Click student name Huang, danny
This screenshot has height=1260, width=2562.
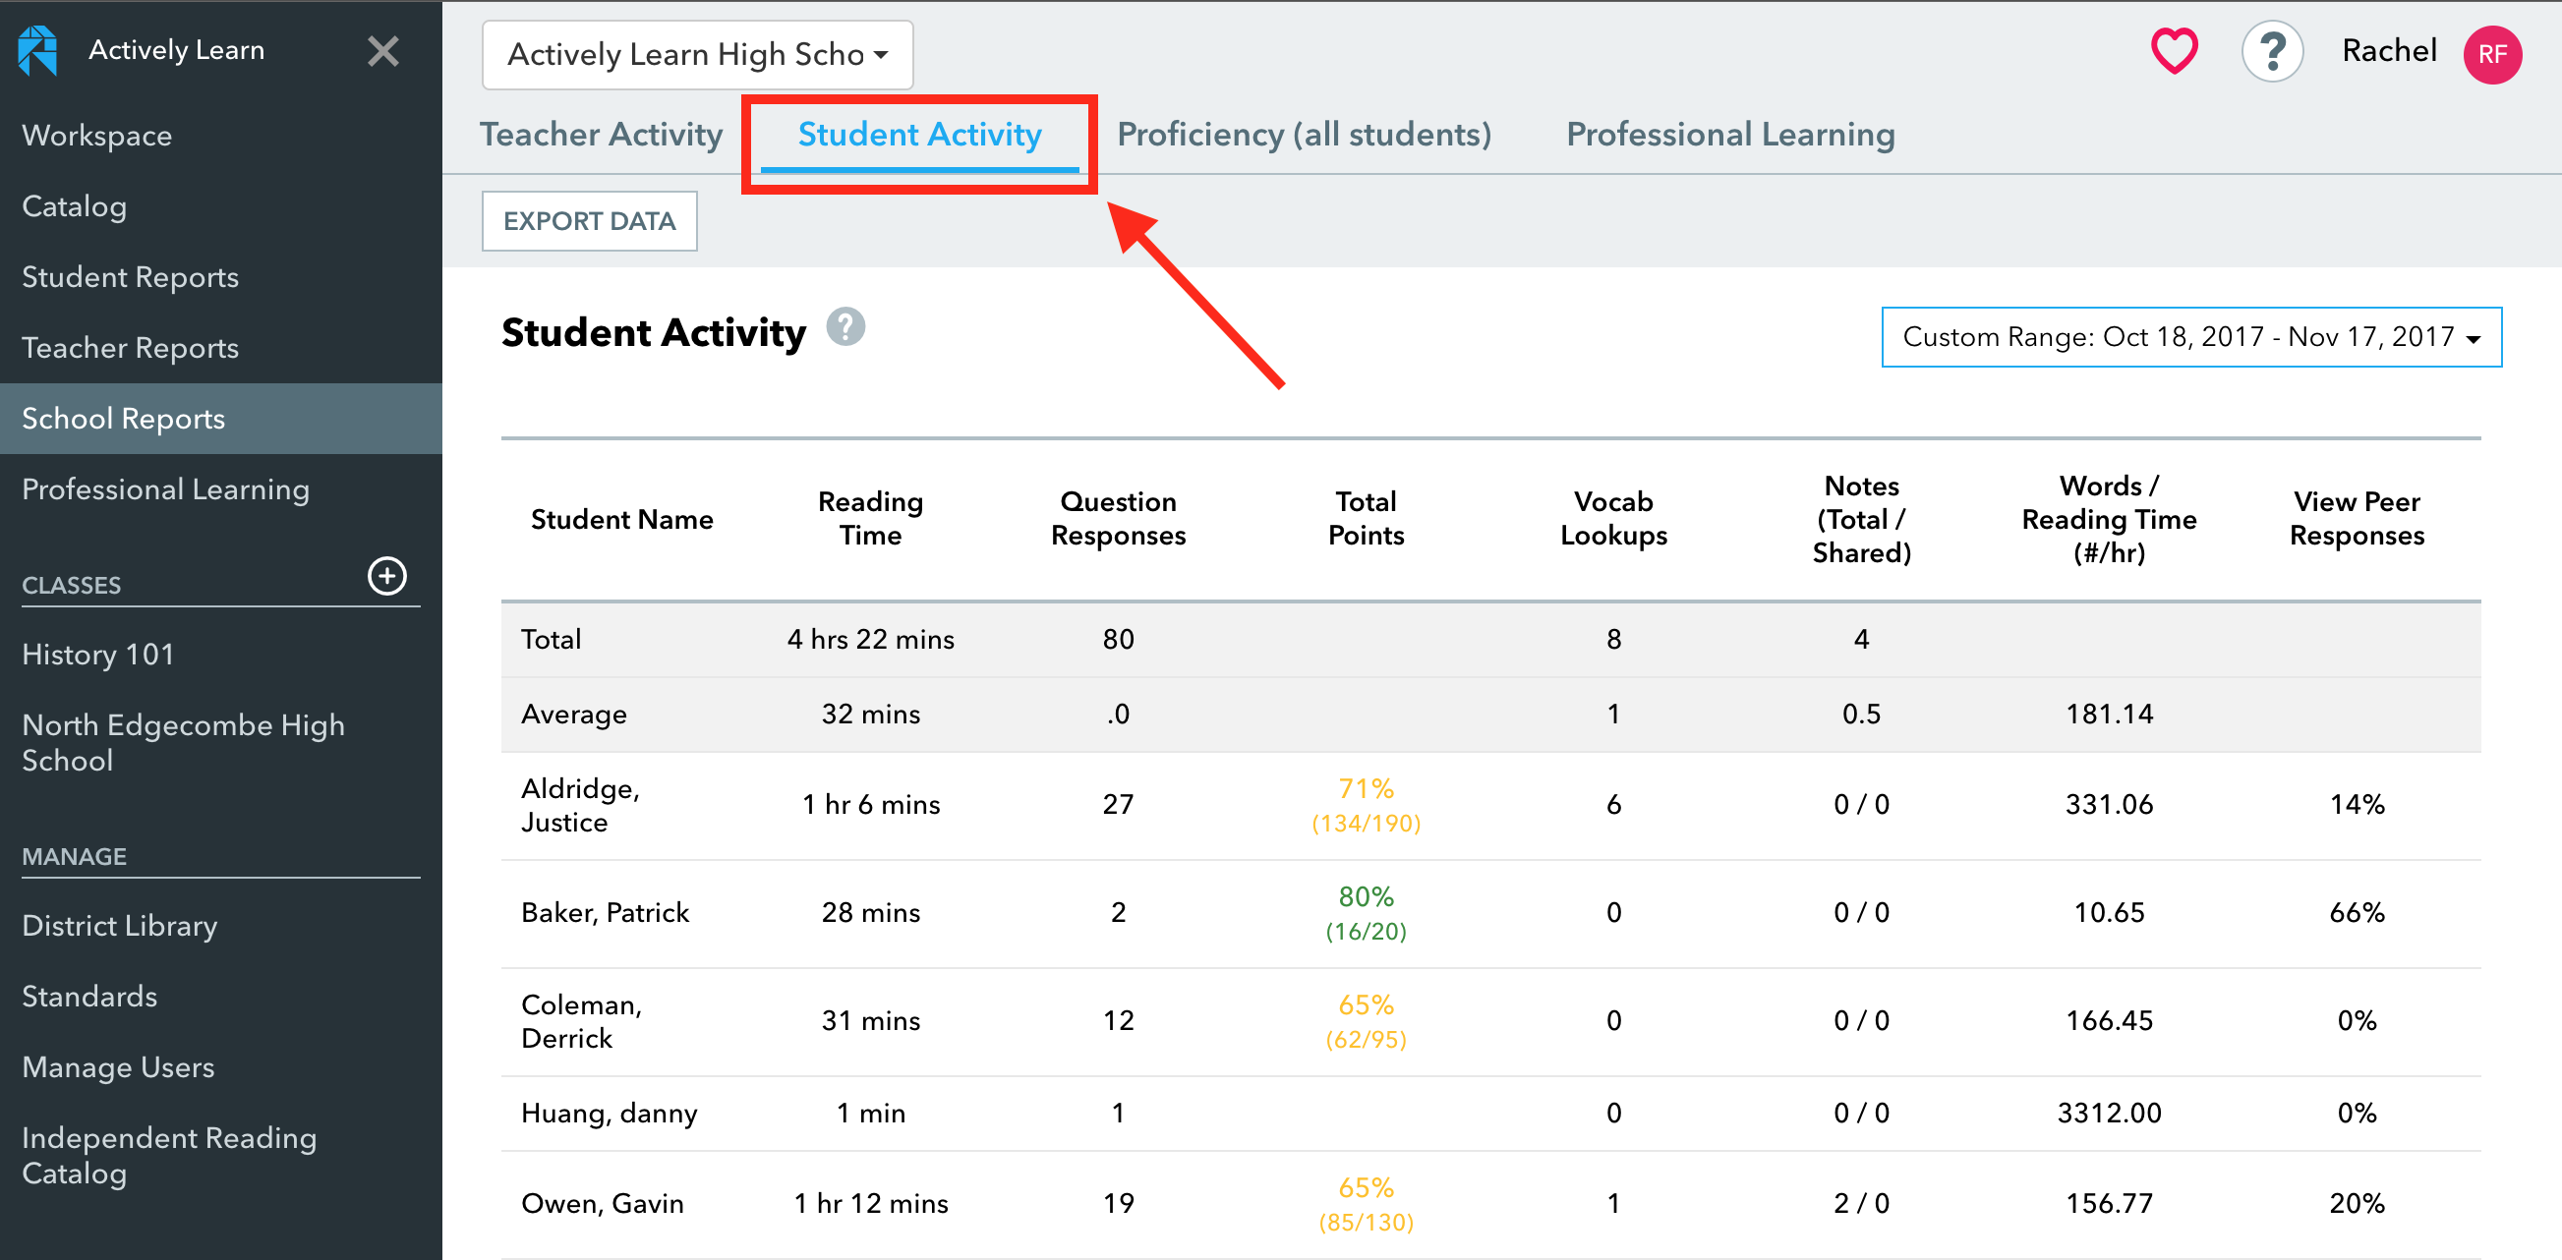tap(609, 1113)
